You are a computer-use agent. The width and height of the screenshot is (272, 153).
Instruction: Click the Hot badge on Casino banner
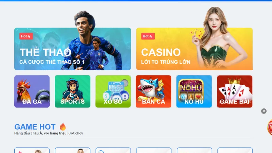[148, 36]
